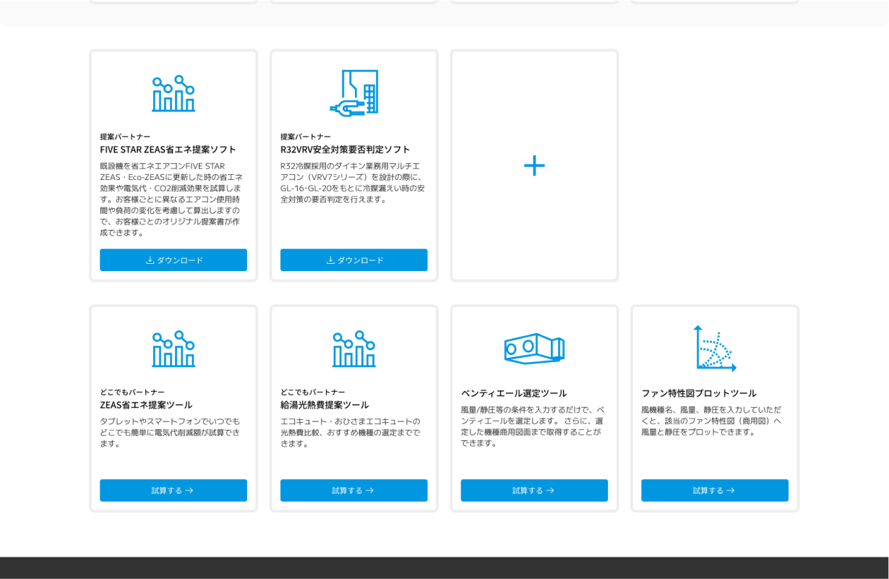The height and width of the screenshot is (579, 889).
Task: Select the ベンティエール選定ツール title
Action: point(514,393)
